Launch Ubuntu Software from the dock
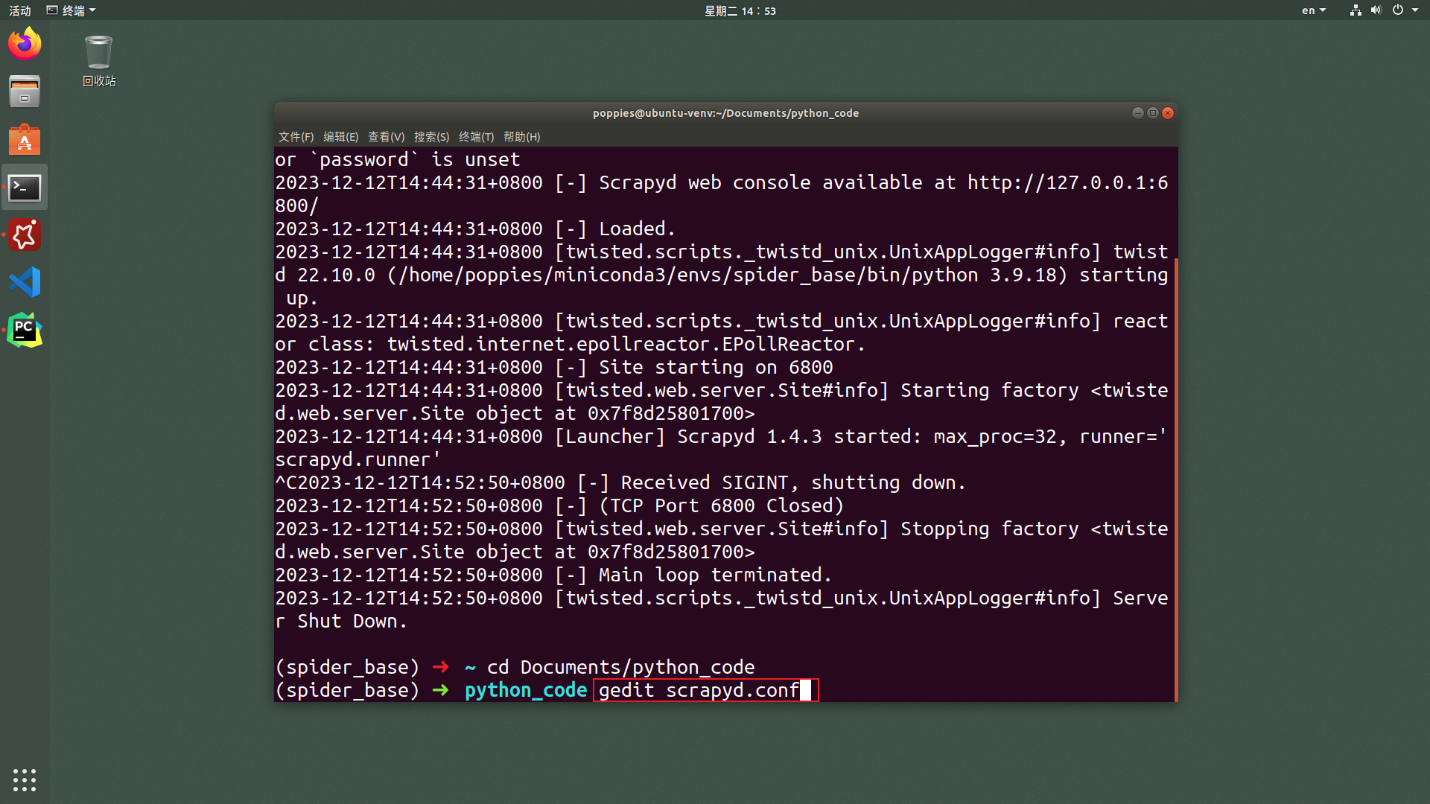The width and height of the screenshot is (1430, 804). pyautogui.click(x=25, y=140)
